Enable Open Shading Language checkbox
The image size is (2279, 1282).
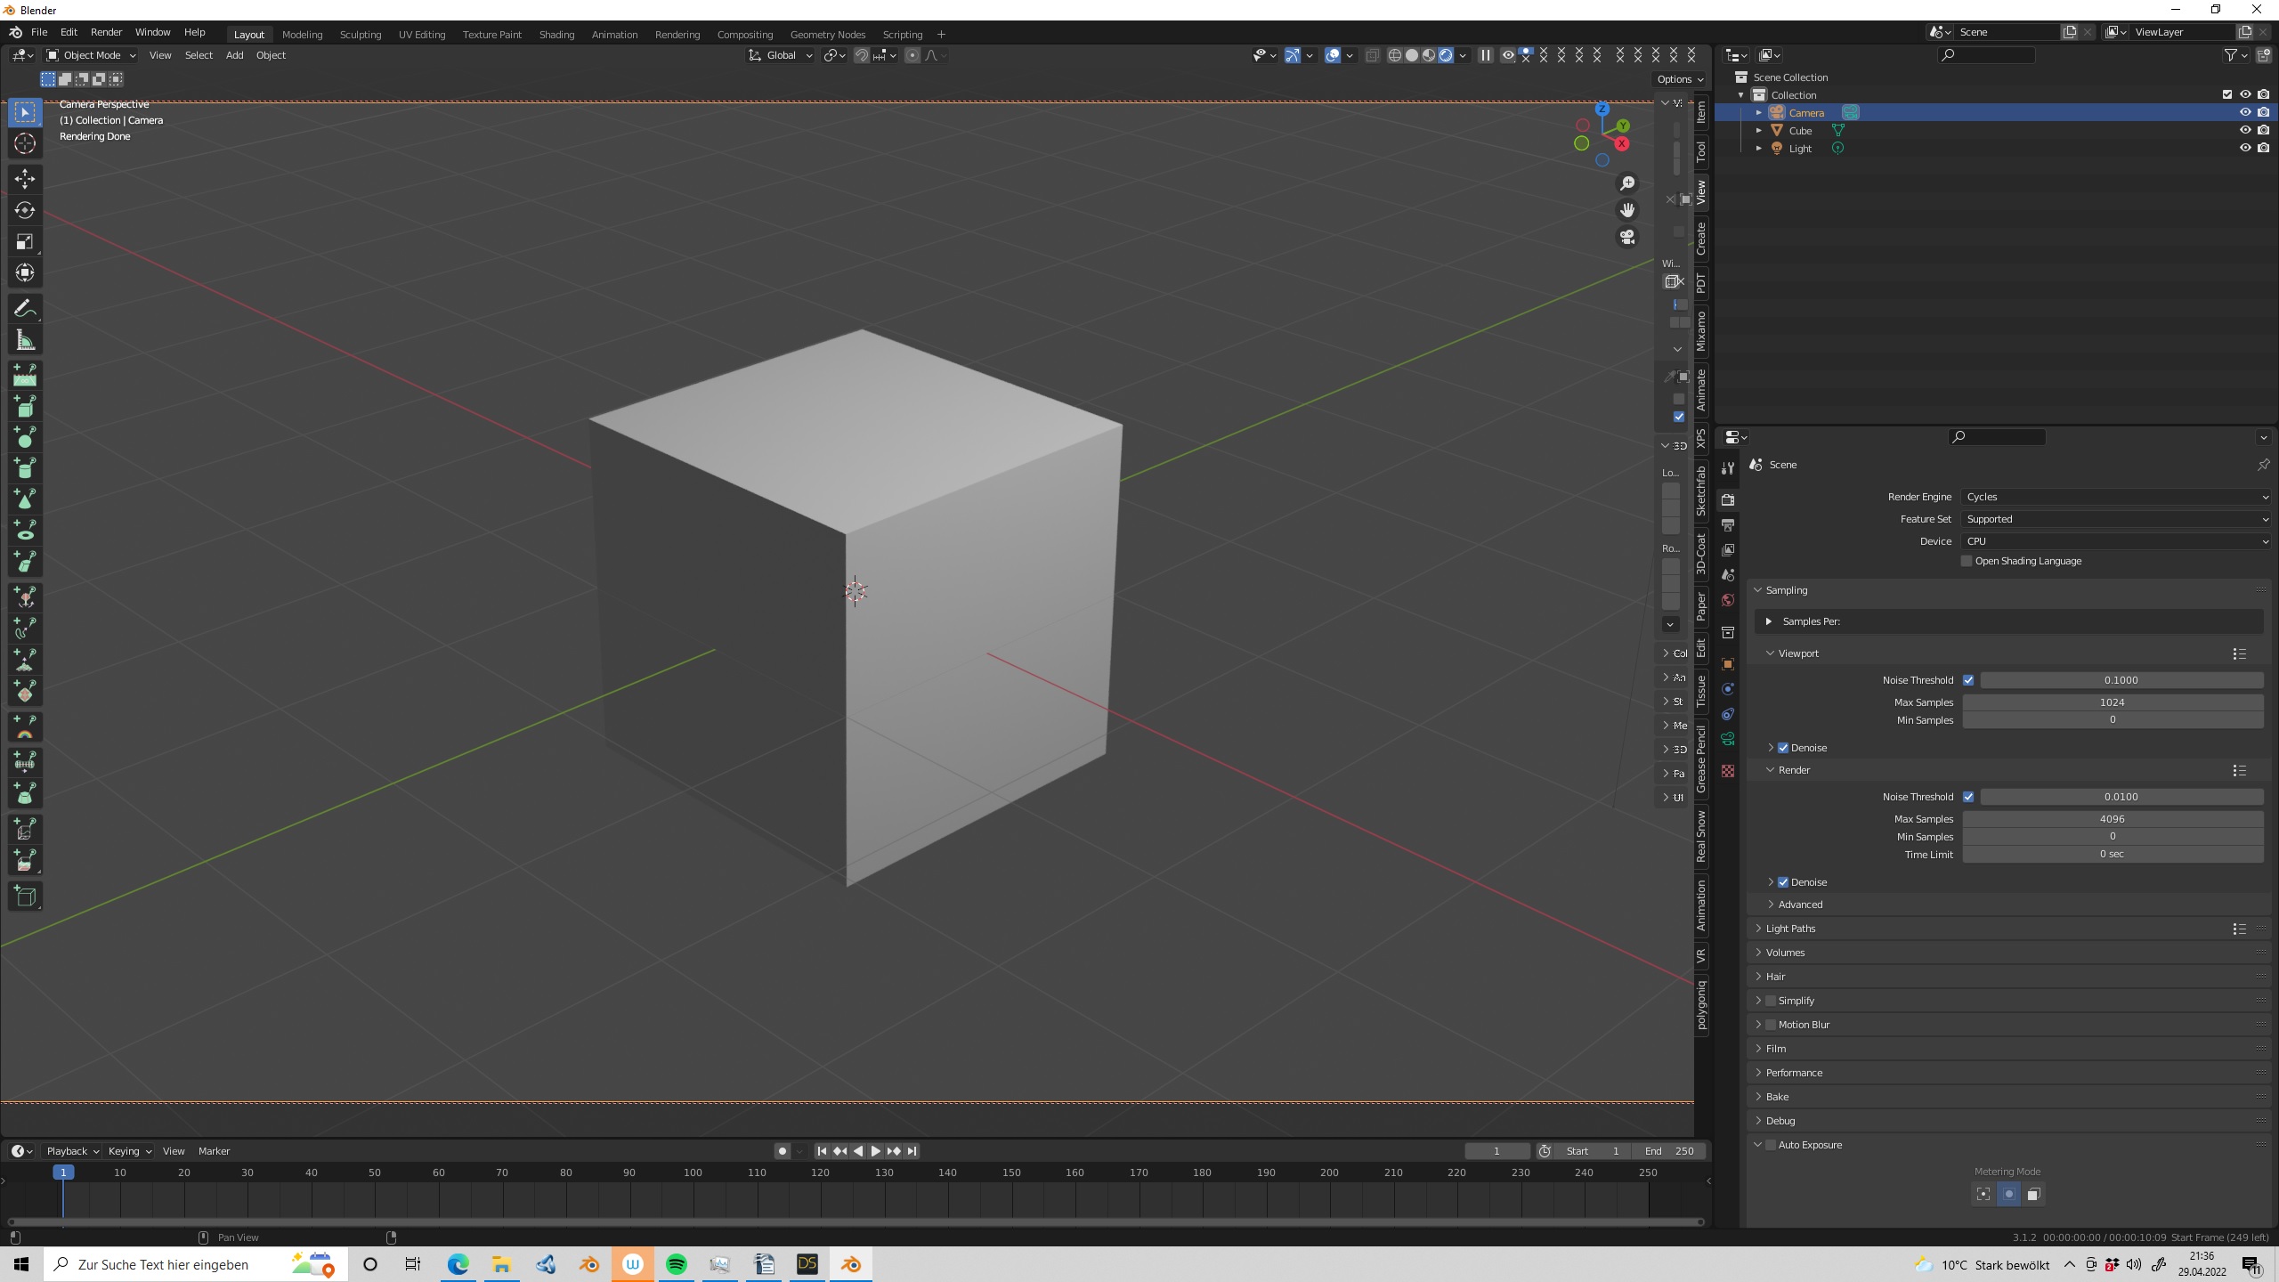point(1967,561)
